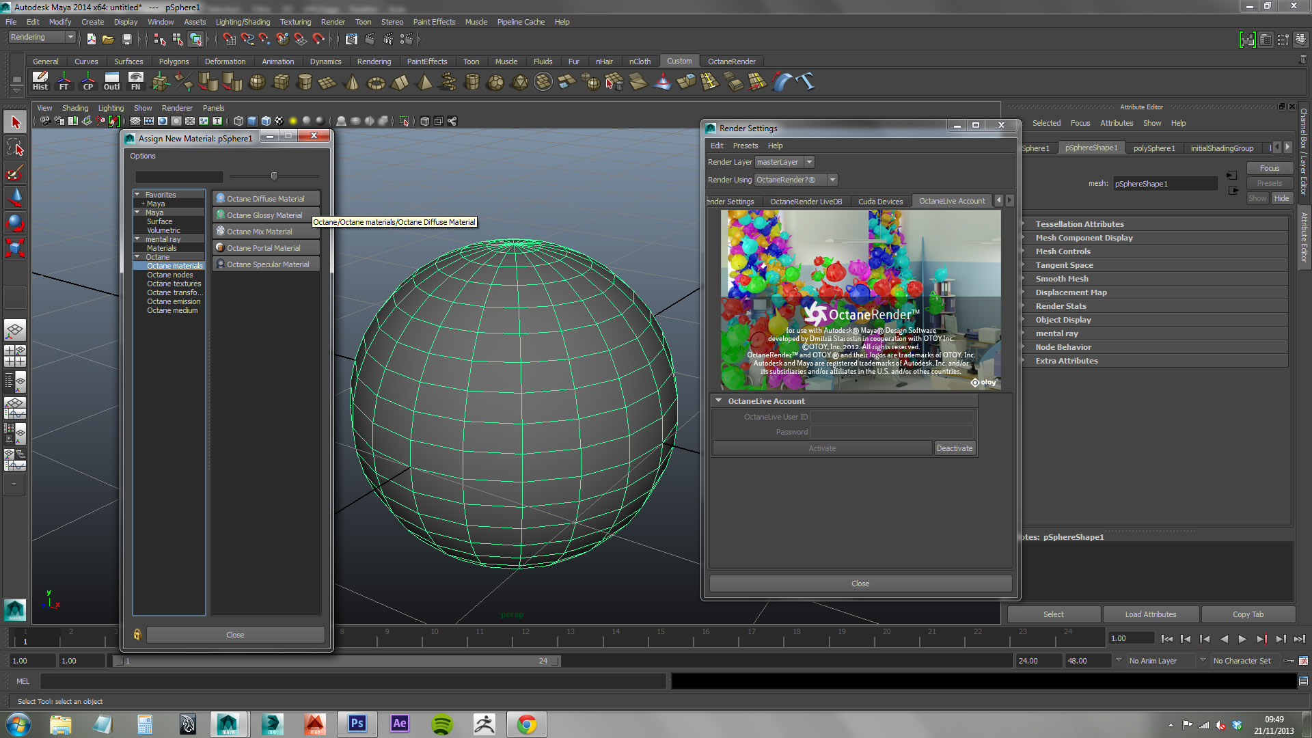Toggle the lock icon in Assign Material window

click(x=137, y=635)
